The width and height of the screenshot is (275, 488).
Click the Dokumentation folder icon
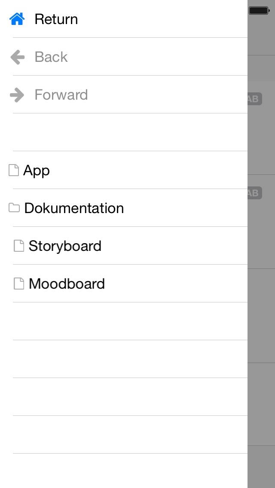pyautogui.click(x=14, y=208)
